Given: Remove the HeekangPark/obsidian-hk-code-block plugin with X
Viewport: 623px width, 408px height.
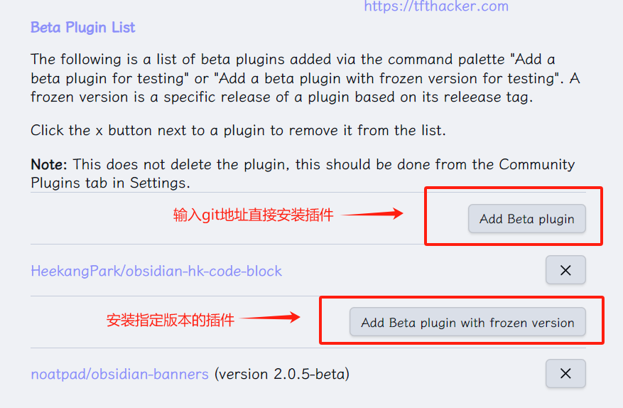Looking at the screenshot, I should tap(565, 270).
